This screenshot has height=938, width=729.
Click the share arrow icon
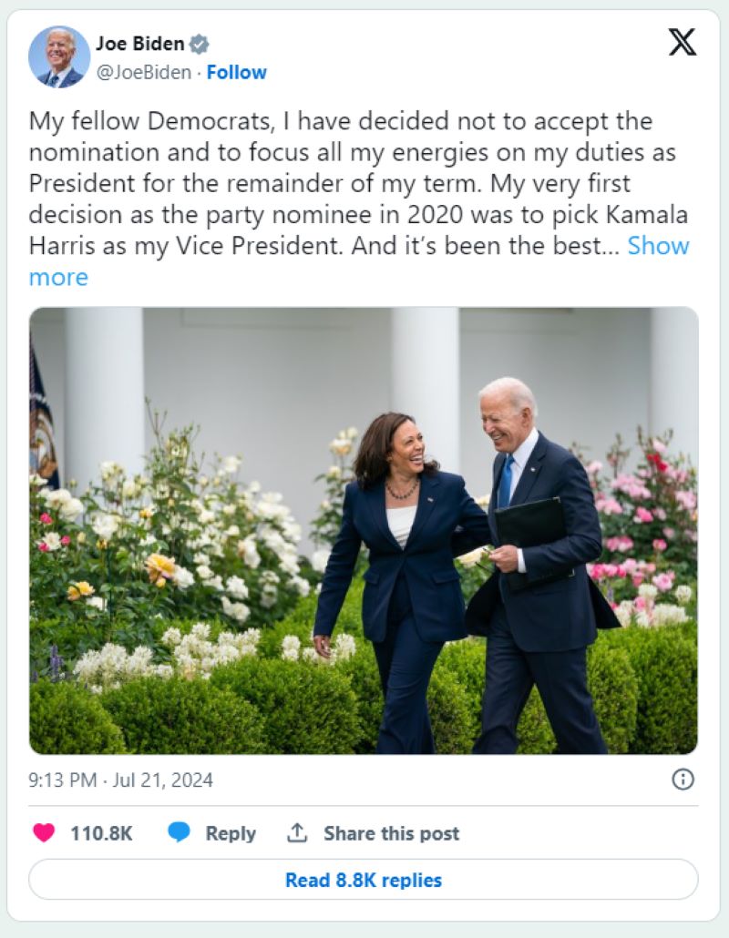point(296,832)
